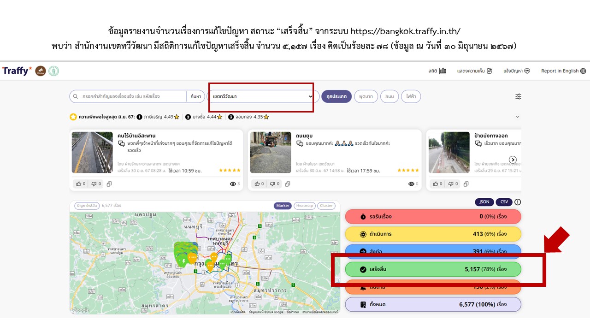Copy the คนไร้บ้านอิสะพาน card using copy icon
Viewport: 590px width, 332px height.
point(109,184)
